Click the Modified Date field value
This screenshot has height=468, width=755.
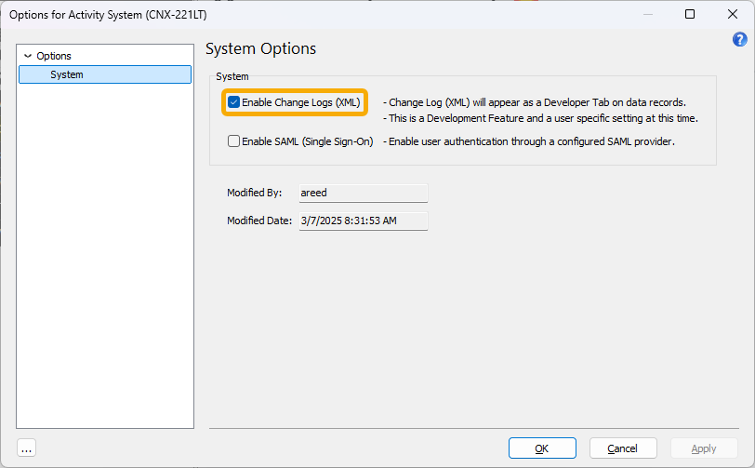coord(363,221)
